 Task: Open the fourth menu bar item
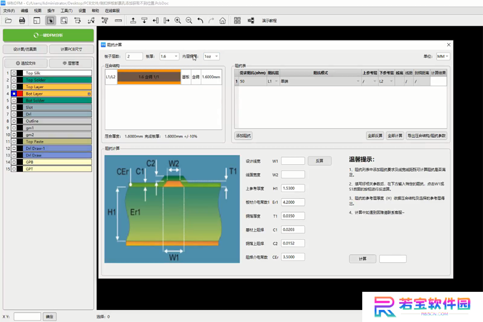click(51, 11)
